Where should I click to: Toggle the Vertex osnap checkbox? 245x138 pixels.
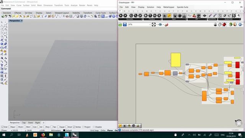tap(74, 127)
